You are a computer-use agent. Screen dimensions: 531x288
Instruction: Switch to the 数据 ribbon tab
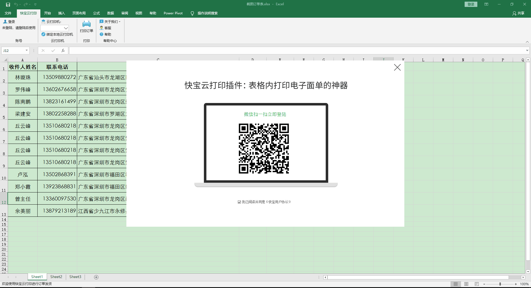click(x=111, y=13)
